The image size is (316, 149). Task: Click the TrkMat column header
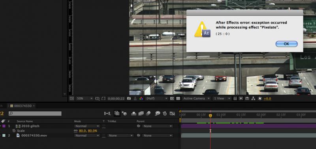pyautogui.click(x=112, y=121)
